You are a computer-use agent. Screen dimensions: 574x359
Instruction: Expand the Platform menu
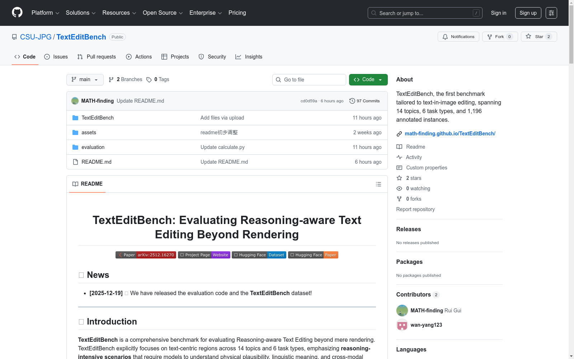(45, 13)
